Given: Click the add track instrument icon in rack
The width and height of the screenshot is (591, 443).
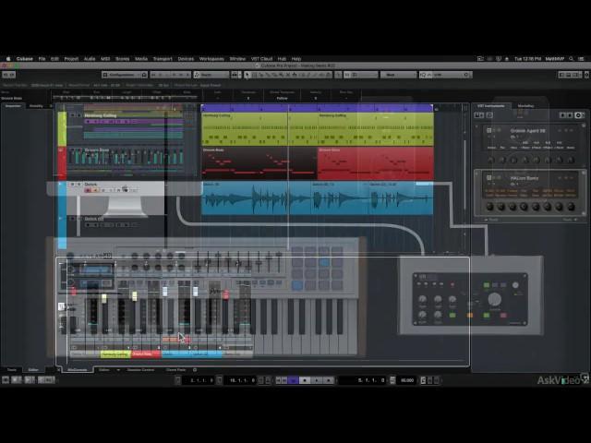Looking at the screenshot, I should click(x=479, y=115).
